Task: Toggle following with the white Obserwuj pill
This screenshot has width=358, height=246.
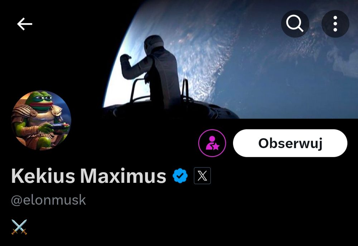Action: coord(290,143)
